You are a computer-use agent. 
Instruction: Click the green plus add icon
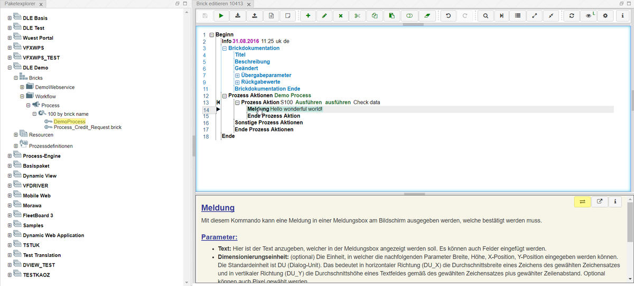(308, 16)
